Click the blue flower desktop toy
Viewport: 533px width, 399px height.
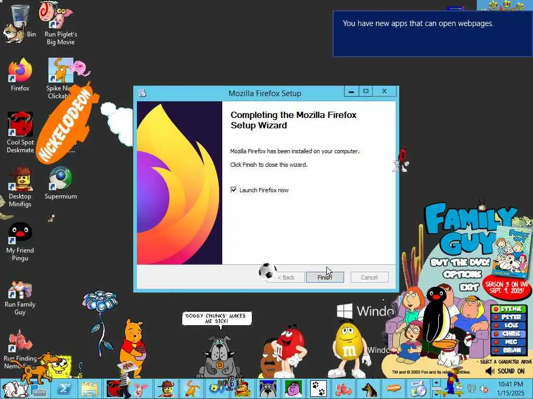(x=99, y=322)
